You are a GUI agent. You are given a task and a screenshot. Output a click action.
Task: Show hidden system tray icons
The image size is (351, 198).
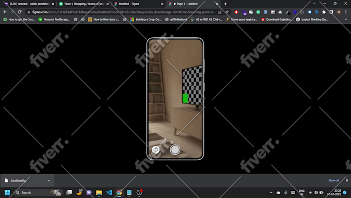pyautogui.click(x=271, y=192)
